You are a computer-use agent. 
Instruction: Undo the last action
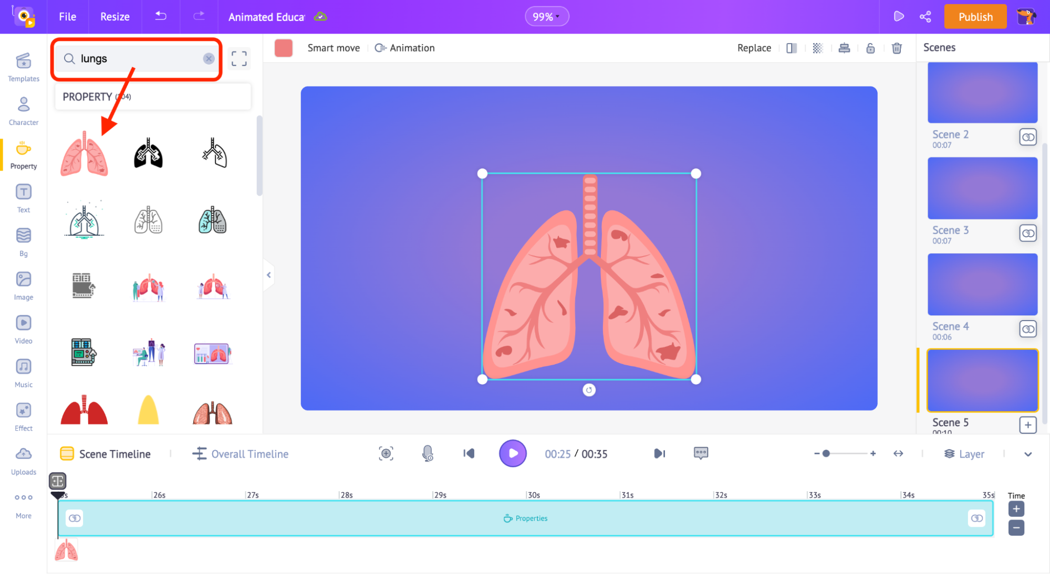pyautogui.click(x=161, y=16)
